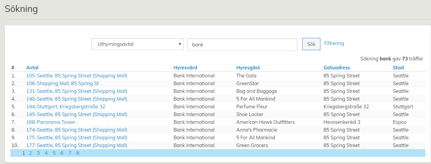Open the Filtrering link
Image resolution: width=431 pixels, height=164 pixels.
click(334, 43)
